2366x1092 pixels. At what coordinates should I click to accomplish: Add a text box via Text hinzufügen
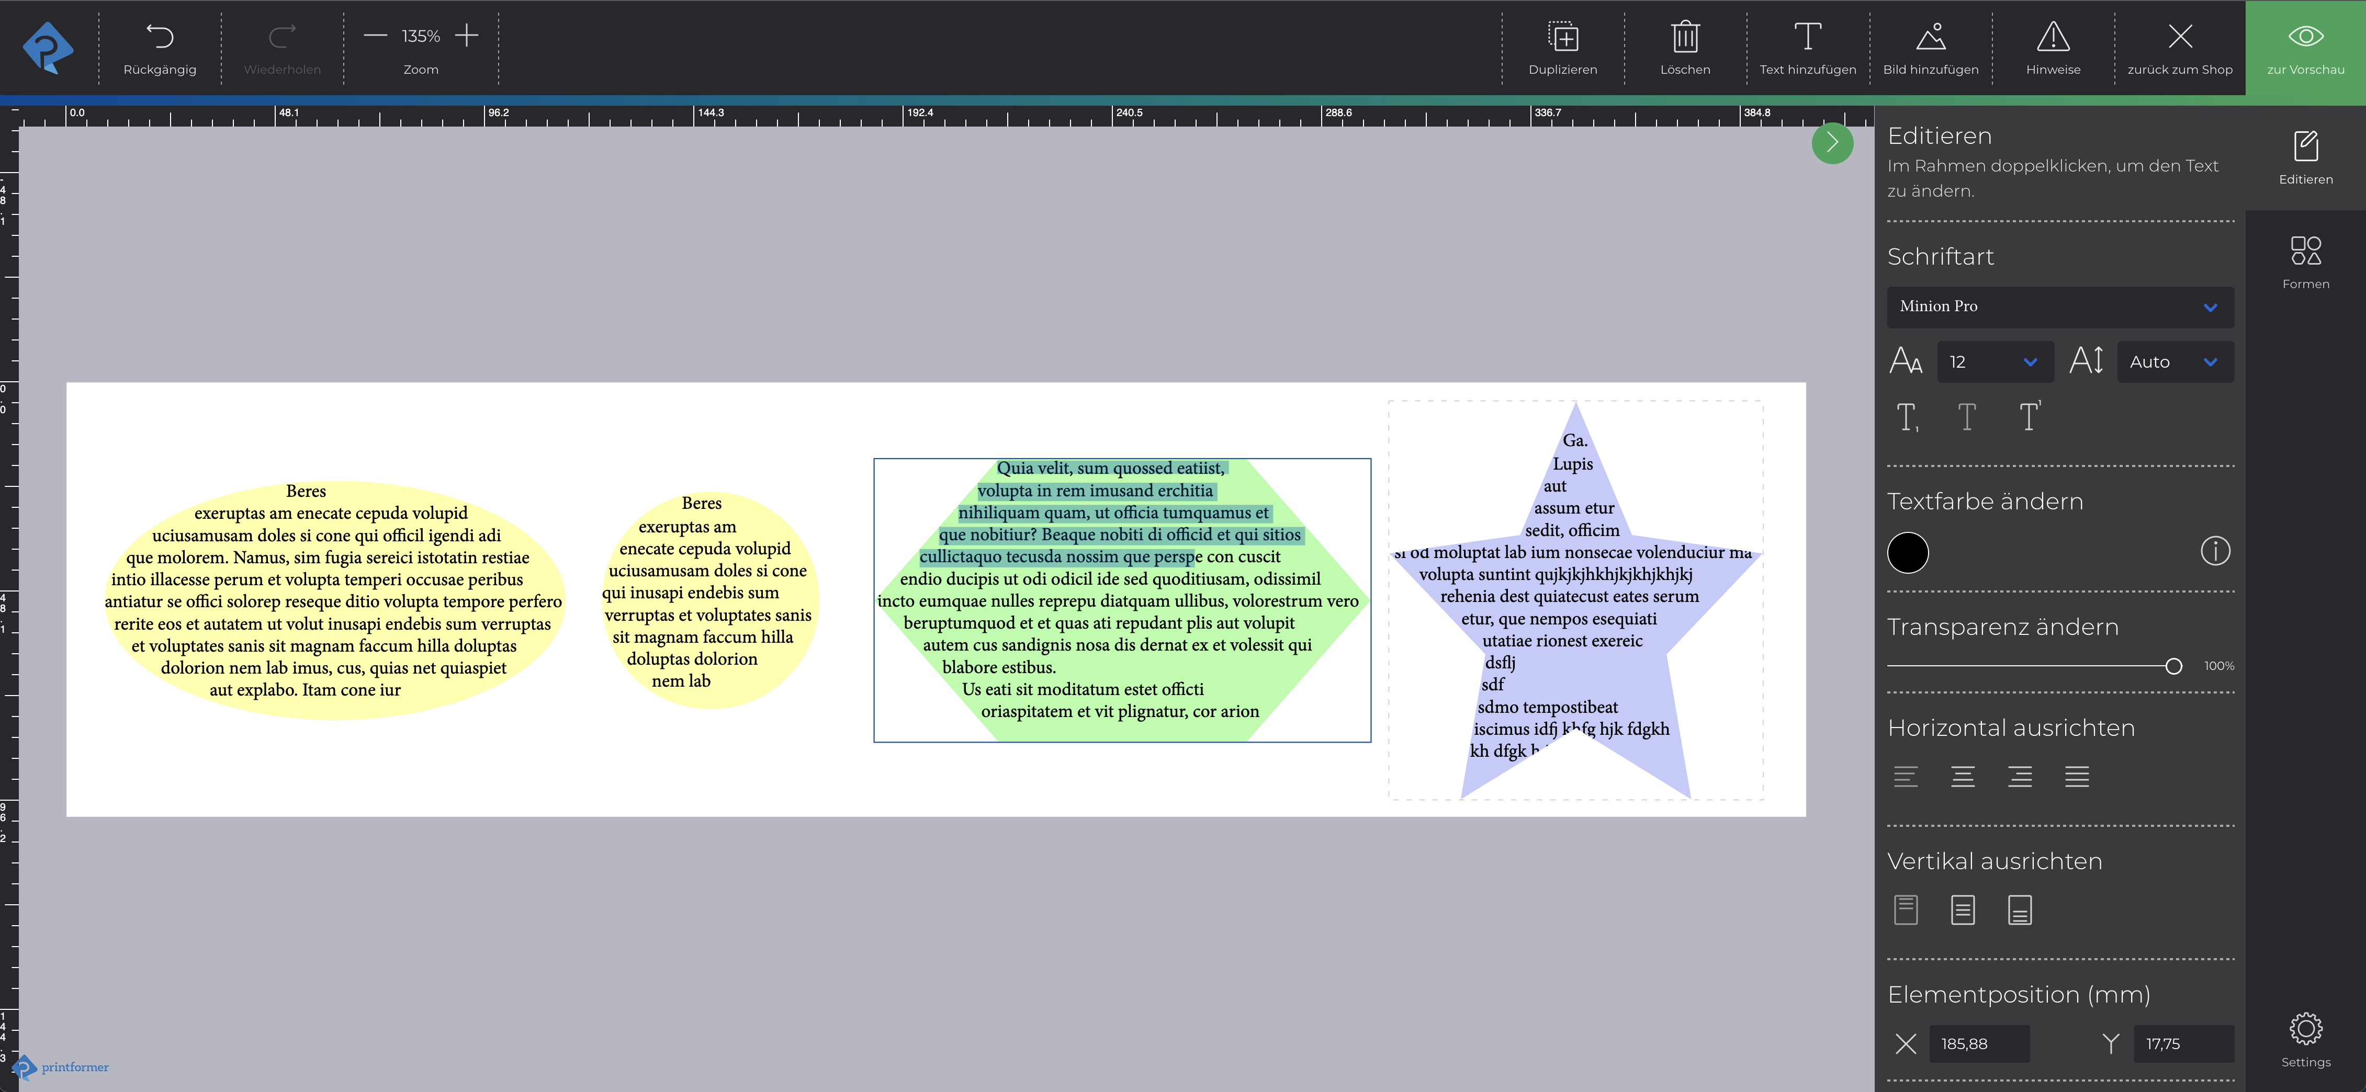click(x=1807, y=38)
